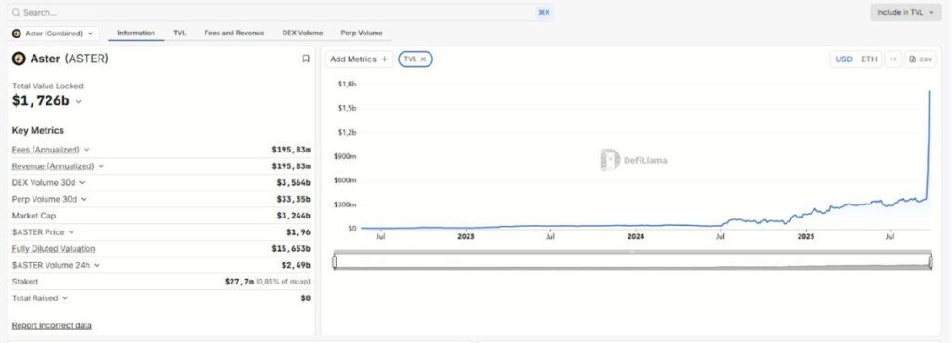Download chart data as .csv
The height and width of the screenshot is (343, 952).
[x=920, y=59]
